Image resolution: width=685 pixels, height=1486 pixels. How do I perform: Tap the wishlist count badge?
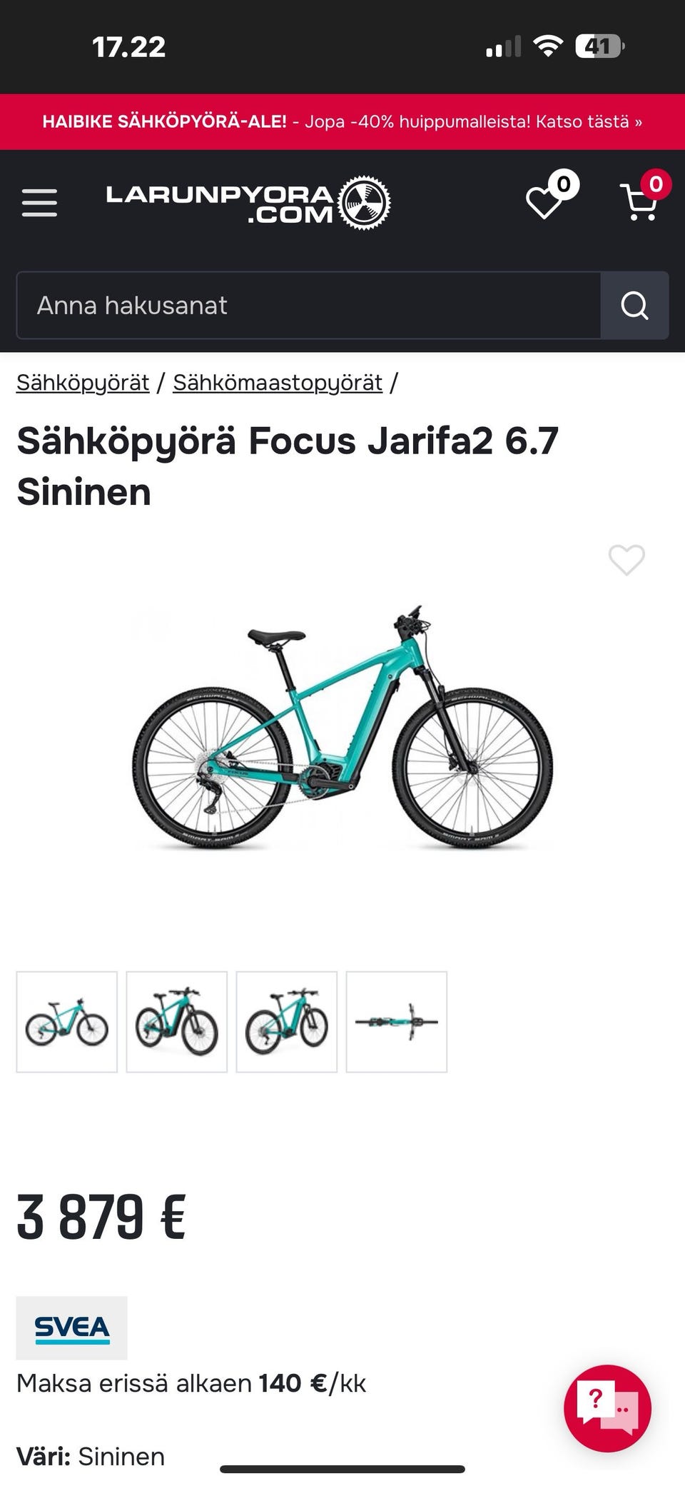point(564,184)
